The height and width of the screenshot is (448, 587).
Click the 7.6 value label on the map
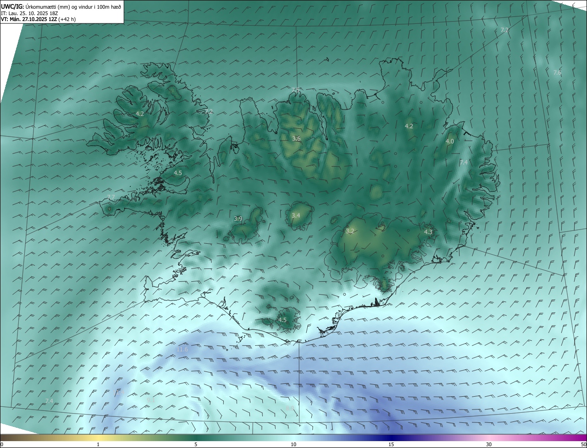pos(557,72)
